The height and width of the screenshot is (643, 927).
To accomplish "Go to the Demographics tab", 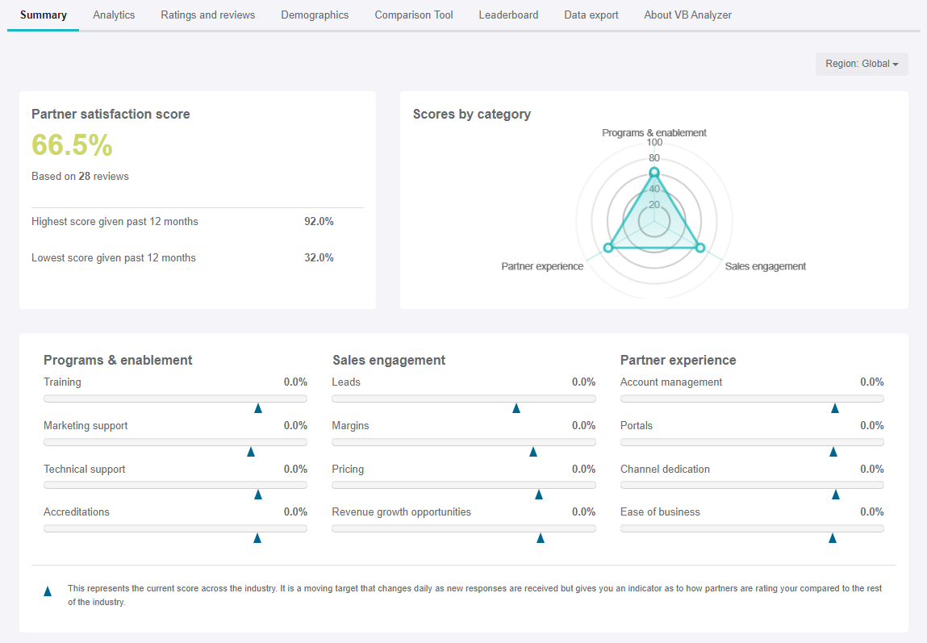I will (x=315, y=15).
